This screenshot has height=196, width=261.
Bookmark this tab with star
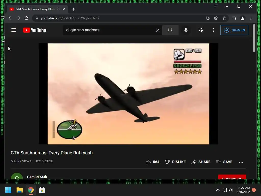(224, 18)
